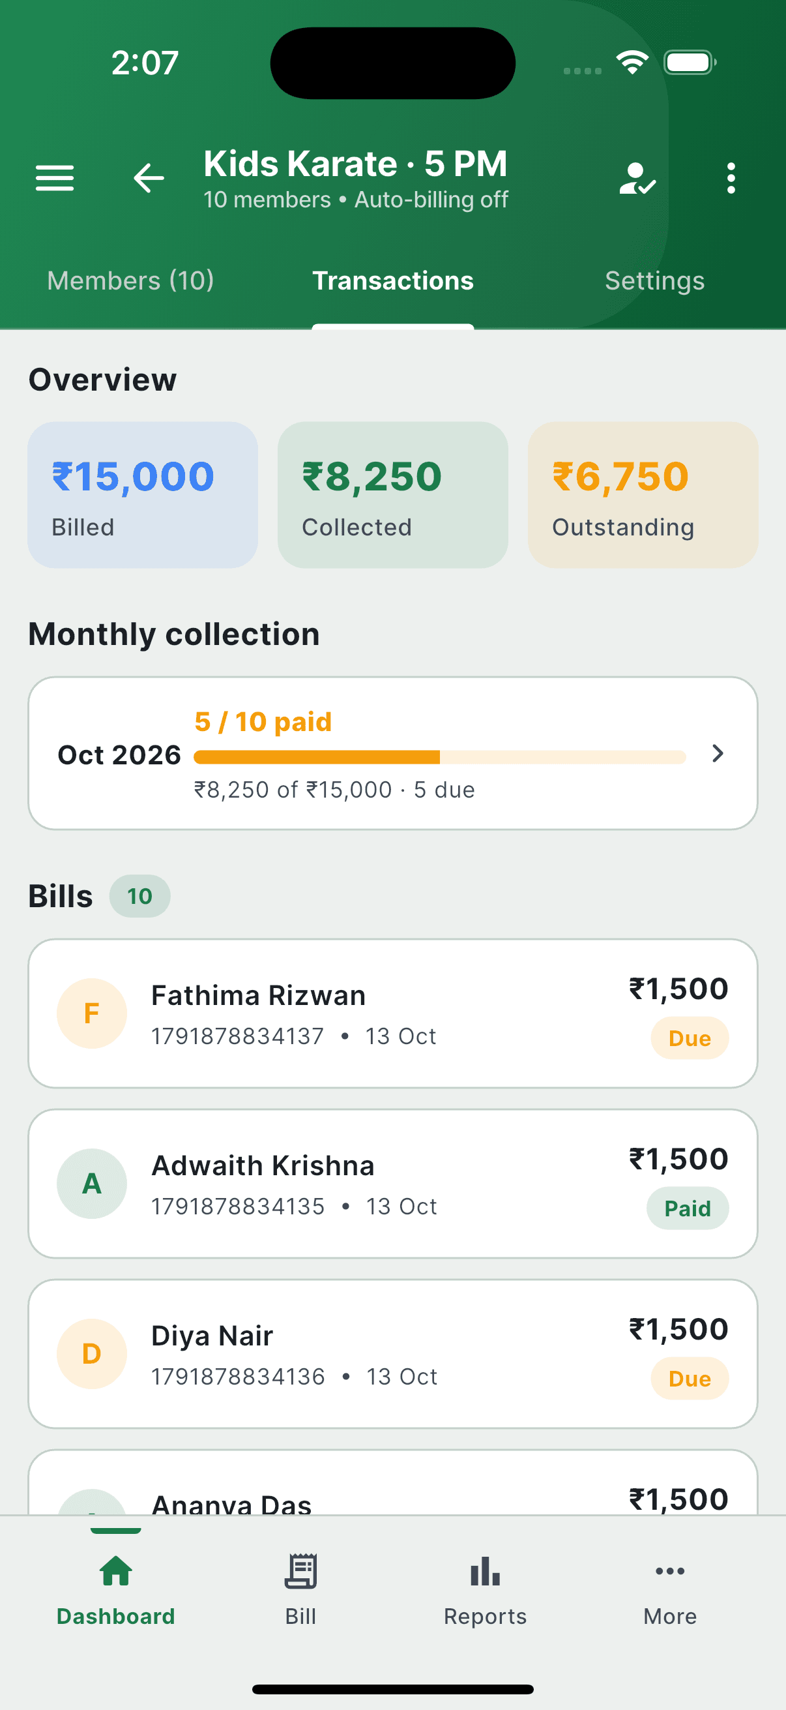Viewport: 786px width, 1710px height.
Task: Tap Due badge on Diya Nair
Action: click(x=689, y=1379)
